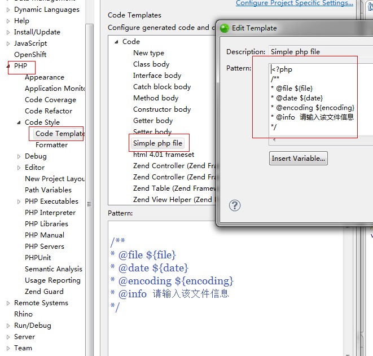Select Rhino in the preferences tree
The height and width of the screenshot is (356, 373).
pyautogui.click(x=23, y=314)
